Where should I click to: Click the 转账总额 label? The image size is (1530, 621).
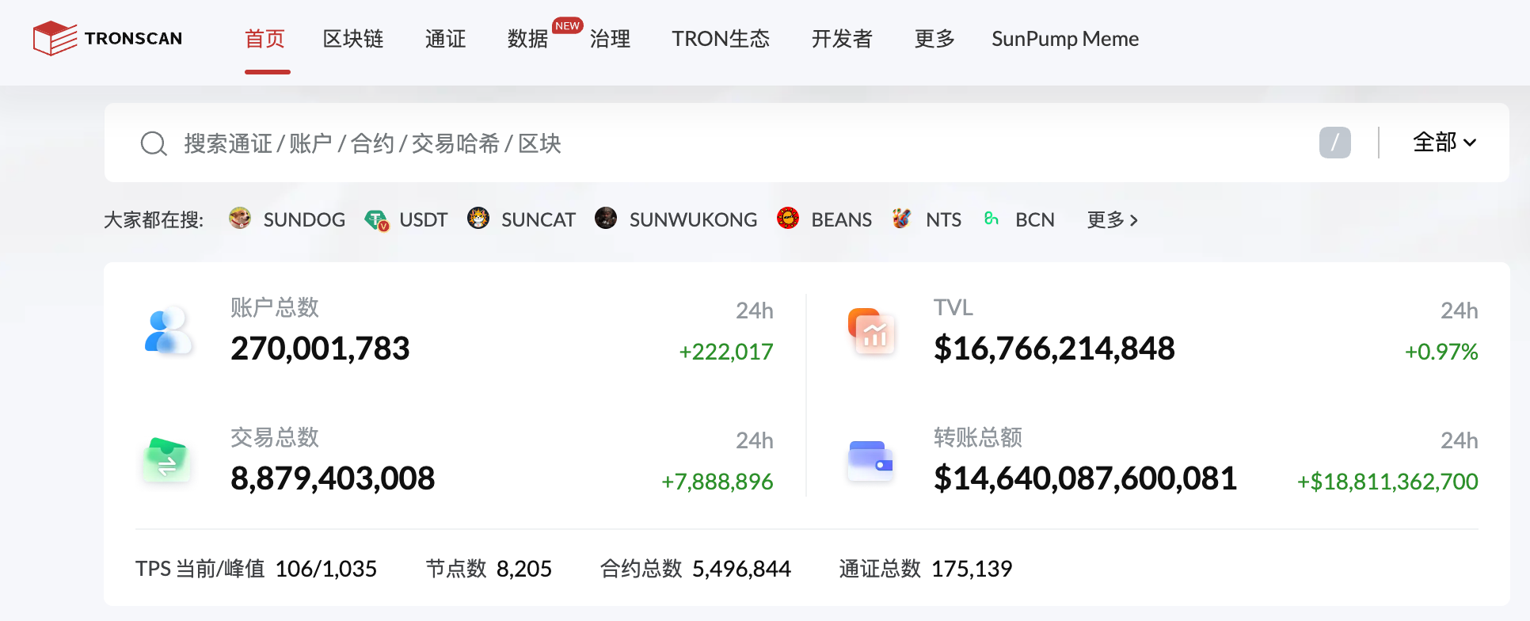[x=977, y=437]
